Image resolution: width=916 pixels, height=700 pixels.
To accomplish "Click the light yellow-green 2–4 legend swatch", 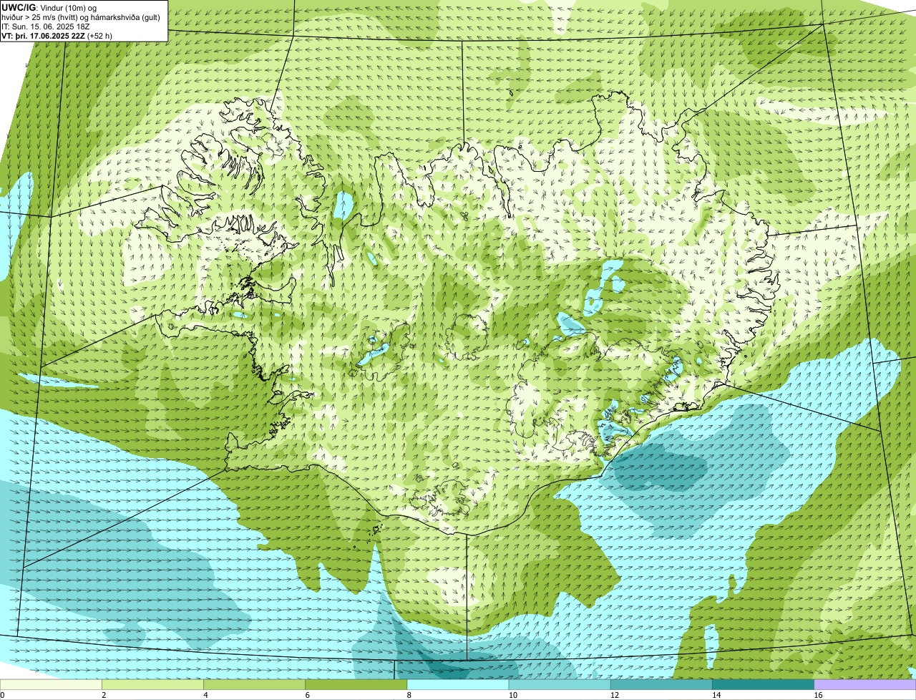I will click(152, 684).
